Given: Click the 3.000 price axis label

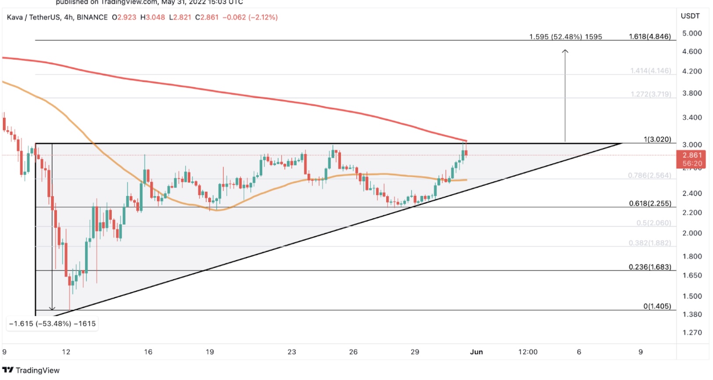Looking at the screenshot, I should click(692, 145).
